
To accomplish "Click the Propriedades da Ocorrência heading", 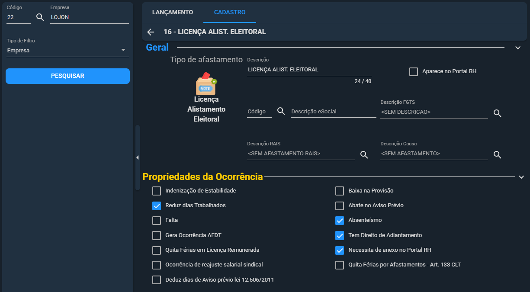I will point(202,177).
